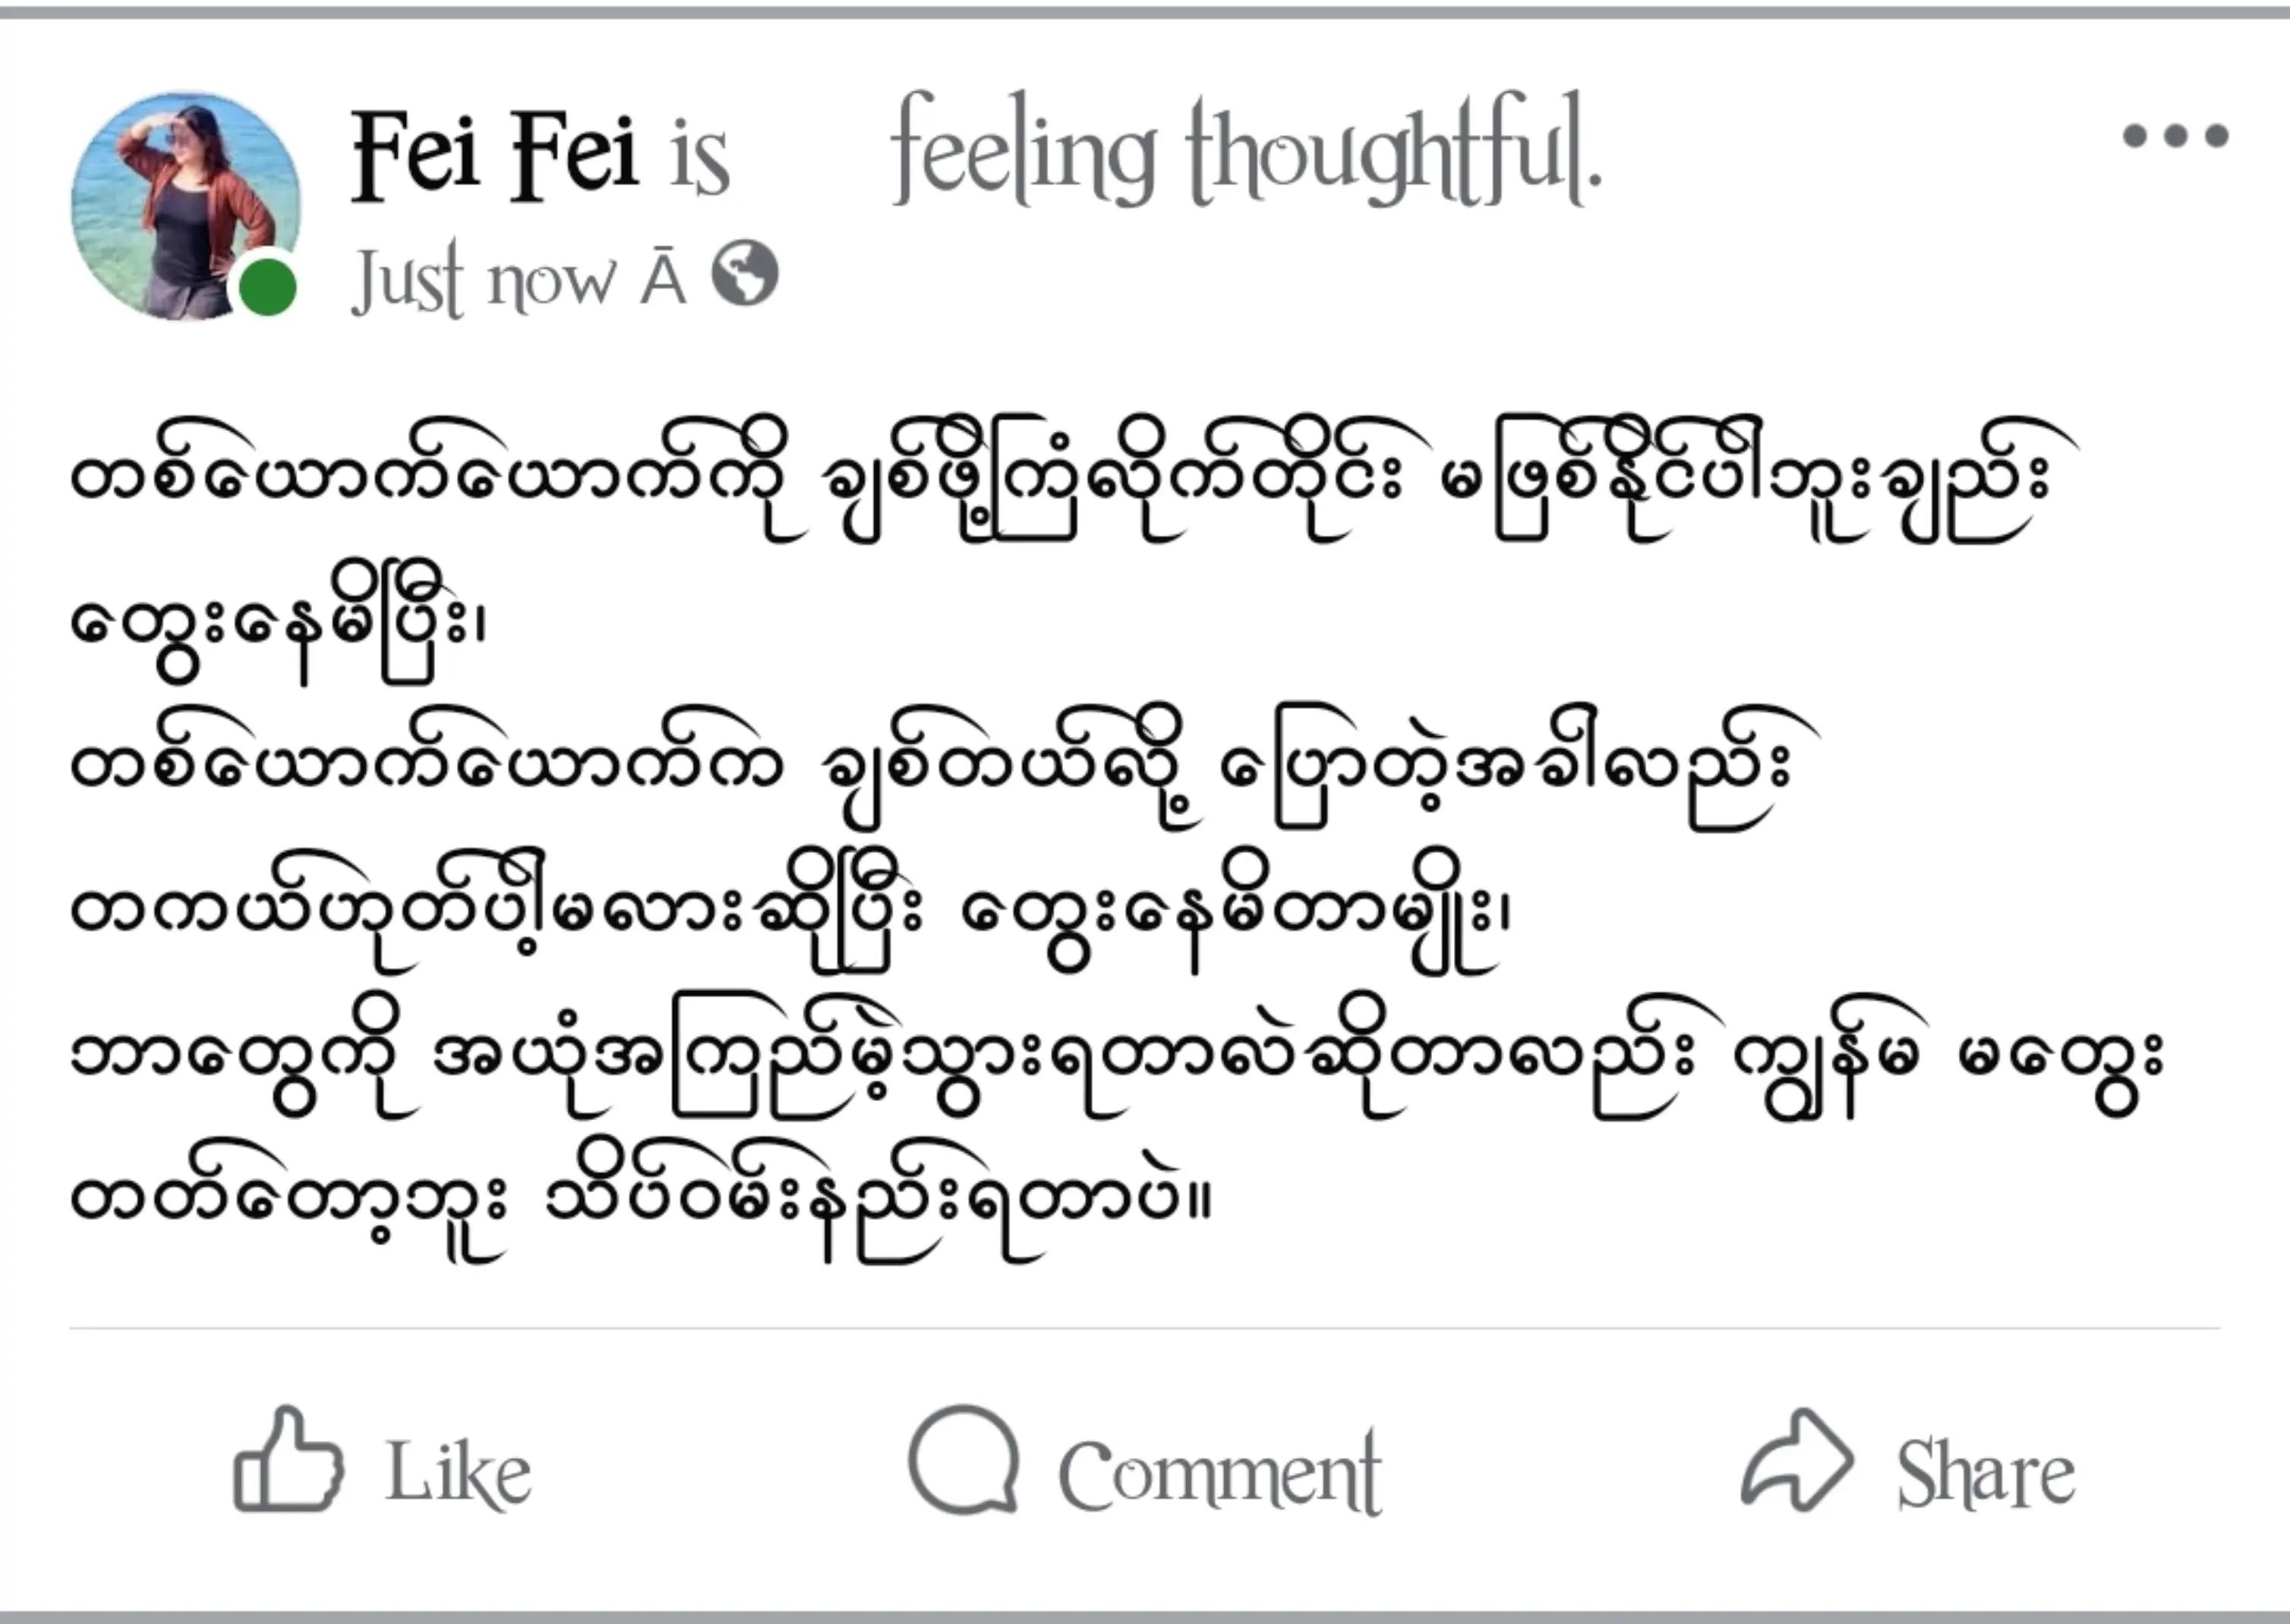Open the three-dot post options menu
The width and height of the screenshot is (2290, 1624).
point(2176,135)
